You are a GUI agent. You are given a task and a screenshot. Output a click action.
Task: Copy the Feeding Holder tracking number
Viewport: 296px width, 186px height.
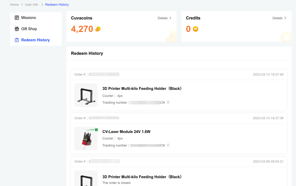point(168,102)
